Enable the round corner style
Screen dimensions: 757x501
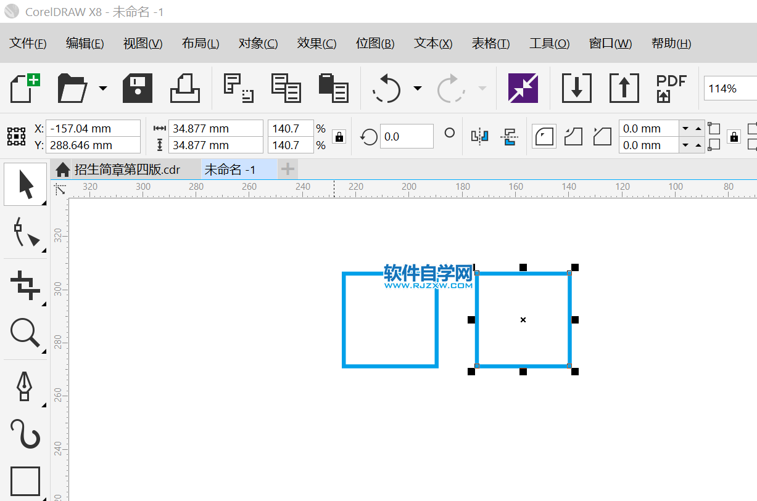(x=544, y=136)
